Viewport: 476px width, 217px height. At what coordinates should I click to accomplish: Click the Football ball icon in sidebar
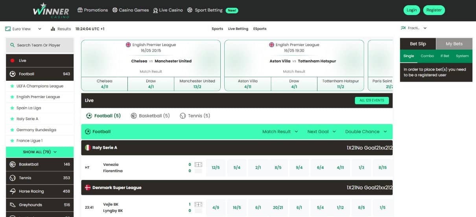coord(13,74)
